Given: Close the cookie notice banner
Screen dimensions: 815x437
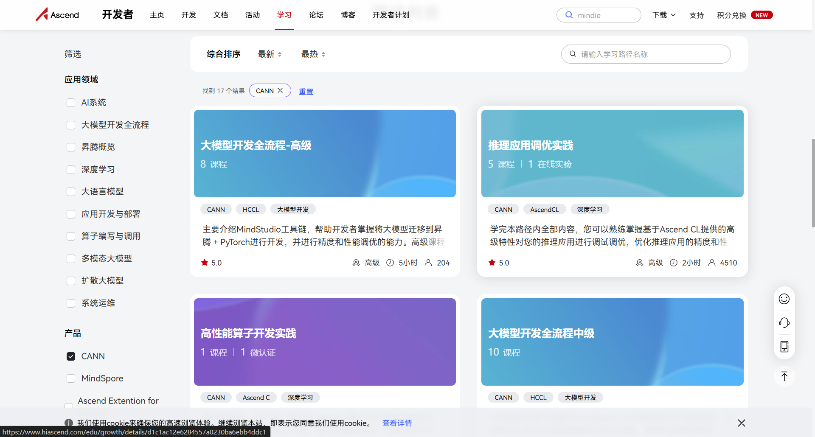Looking at the screenshot, I should (x=741, y=423).
